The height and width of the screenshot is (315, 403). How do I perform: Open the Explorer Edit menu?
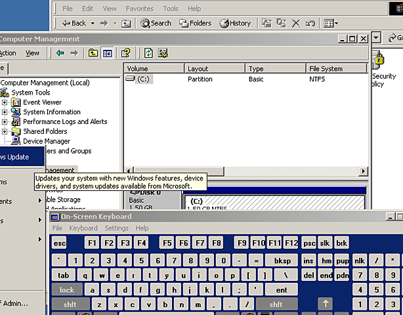pyautogui.click(x=87, y=9)
